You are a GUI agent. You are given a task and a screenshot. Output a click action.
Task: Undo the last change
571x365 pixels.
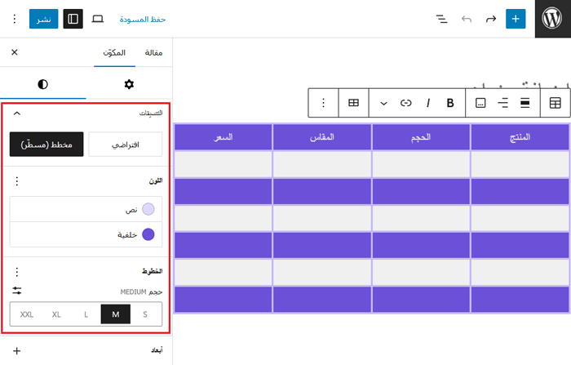tap(467, 19)
